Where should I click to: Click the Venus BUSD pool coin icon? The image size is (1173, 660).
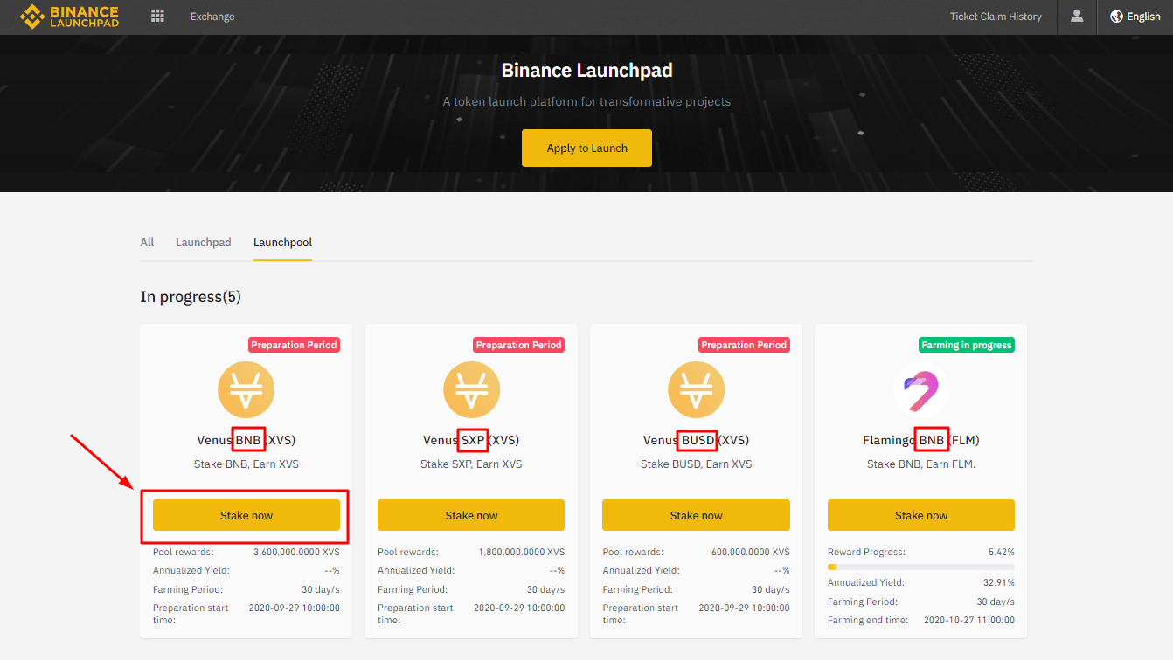(x=696, y=389)
